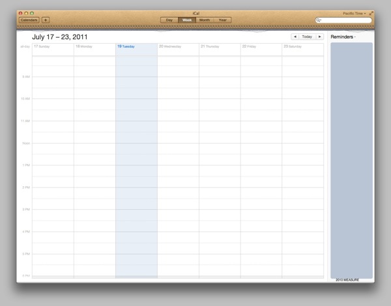
Task: Go to next week arrow
Action: (x=319, y=36)
